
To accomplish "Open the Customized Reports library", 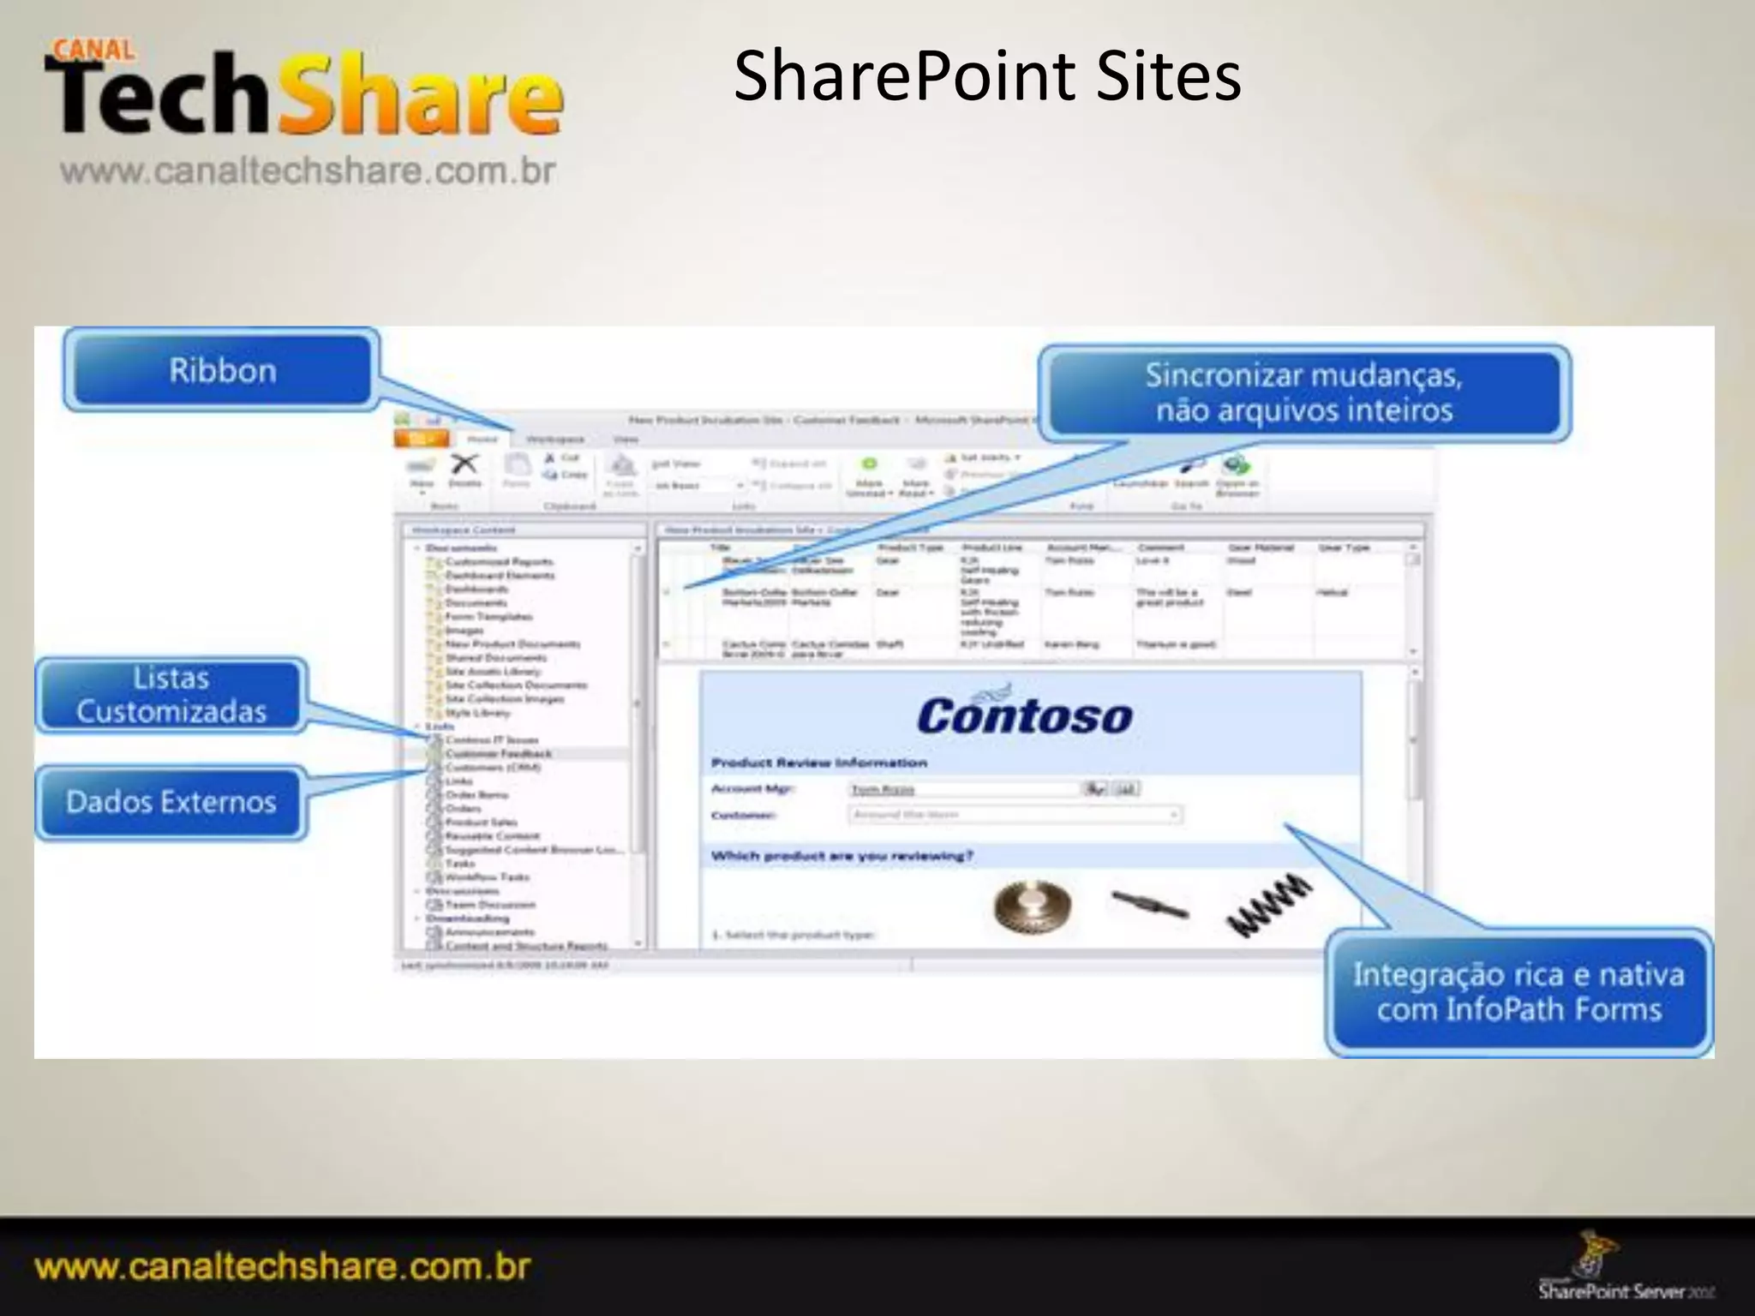I will click(x=500, y=562).
